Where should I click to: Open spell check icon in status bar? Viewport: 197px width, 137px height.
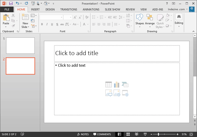pos(22,134)
